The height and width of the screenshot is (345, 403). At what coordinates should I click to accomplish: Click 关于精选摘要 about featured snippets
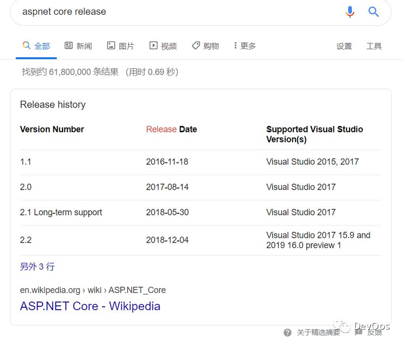[318, 333]
